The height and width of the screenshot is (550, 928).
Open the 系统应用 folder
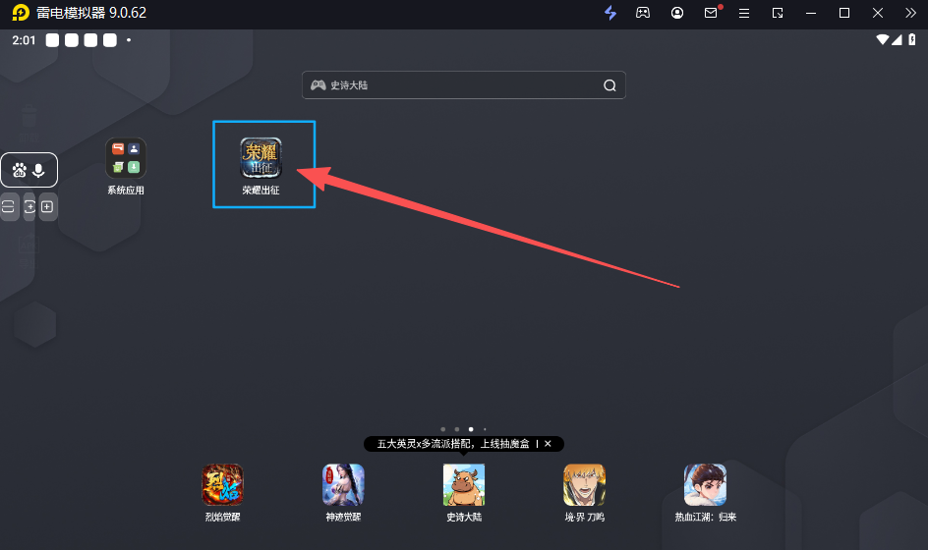(x=126, y=158)
